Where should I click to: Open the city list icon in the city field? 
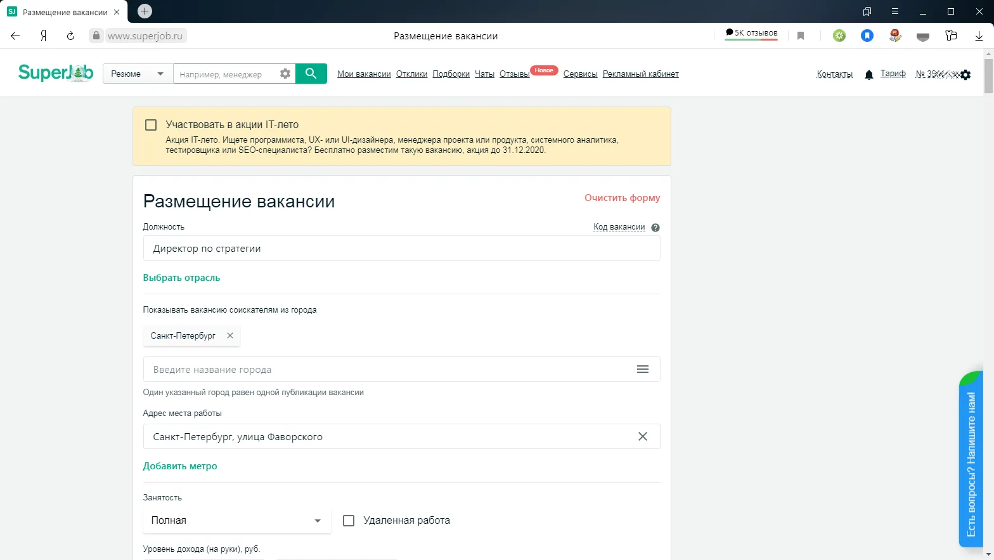tap(643, 369)
